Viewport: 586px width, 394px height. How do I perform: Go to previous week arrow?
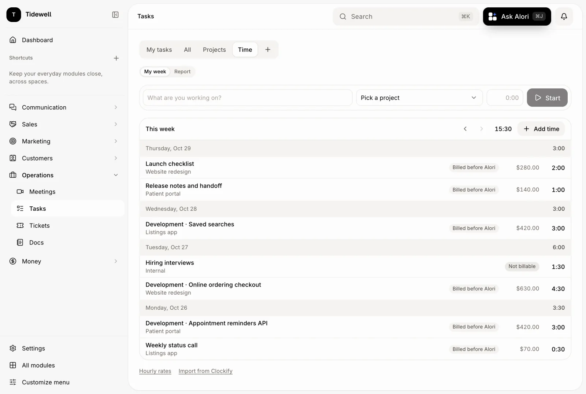465,129
